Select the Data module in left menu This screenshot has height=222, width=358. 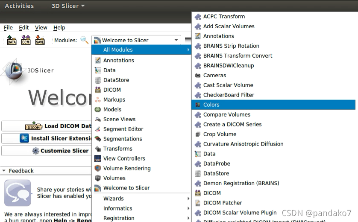(x=141, y=70)
